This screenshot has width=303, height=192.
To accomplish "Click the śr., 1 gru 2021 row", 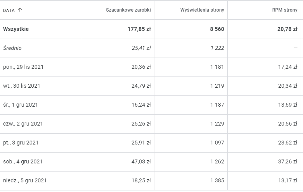I will 21,105.
